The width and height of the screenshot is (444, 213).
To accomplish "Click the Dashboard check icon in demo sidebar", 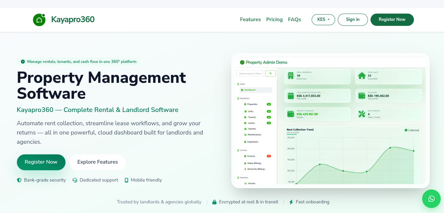I will tap(242, 90).
